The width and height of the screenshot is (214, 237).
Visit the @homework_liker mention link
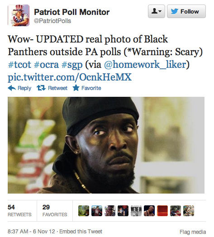(x=145, y=65)
